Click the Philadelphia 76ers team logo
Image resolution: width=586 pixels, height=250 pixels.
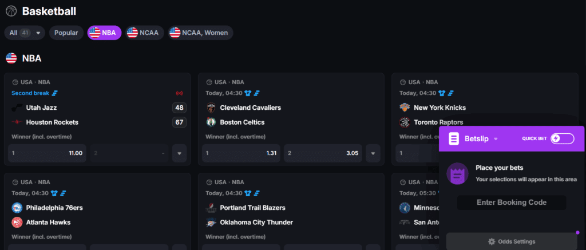pos(17,208)
